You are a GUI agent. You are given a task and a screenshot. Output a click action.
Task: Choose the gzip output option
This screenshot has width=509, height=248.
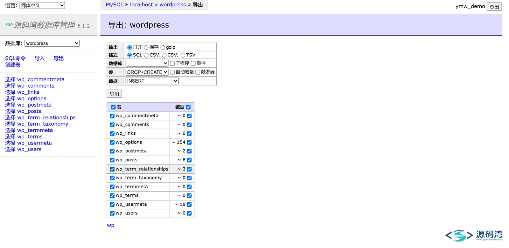[163, 47]
